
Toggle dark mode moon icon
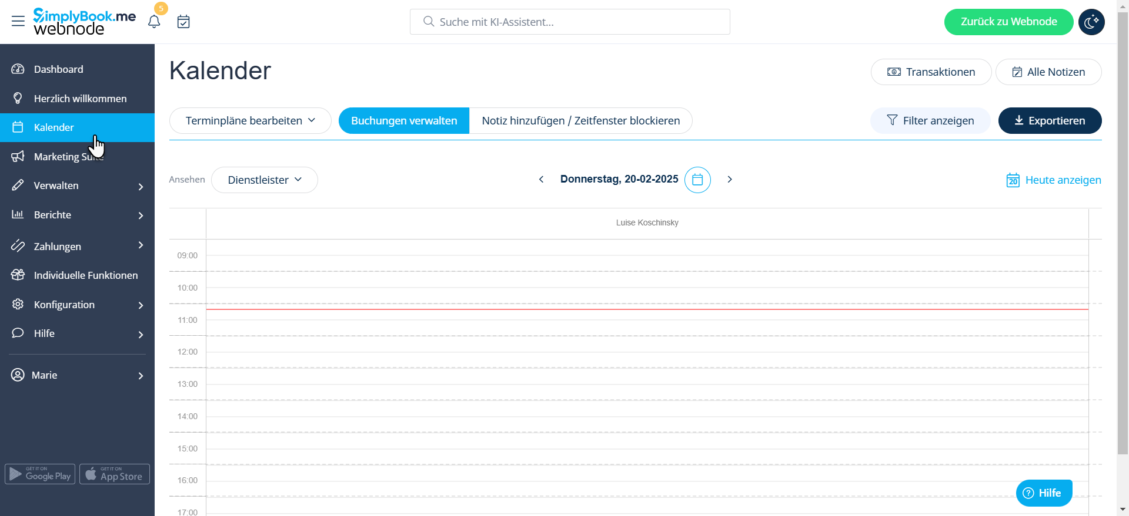tap(1091, 22)
